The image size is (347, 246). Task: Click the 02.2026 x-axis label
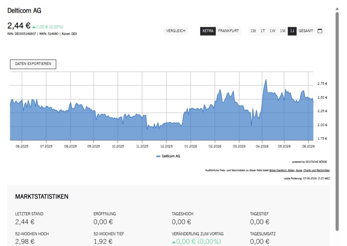point(215,146)
